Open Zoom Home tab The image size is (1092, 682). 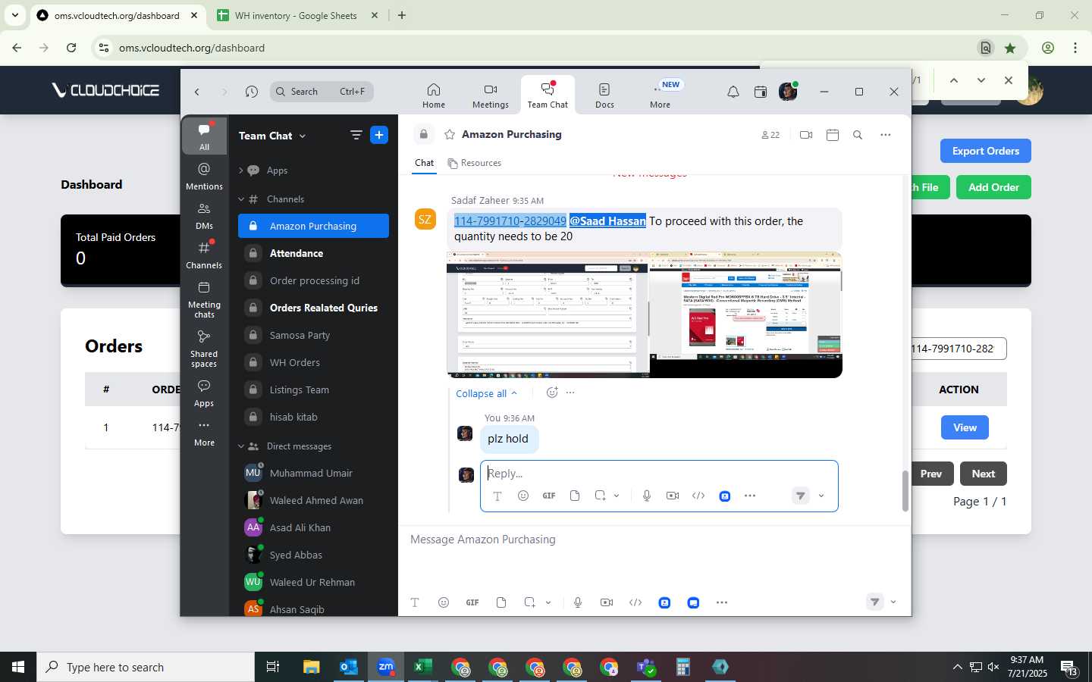(x=434, y=95)
